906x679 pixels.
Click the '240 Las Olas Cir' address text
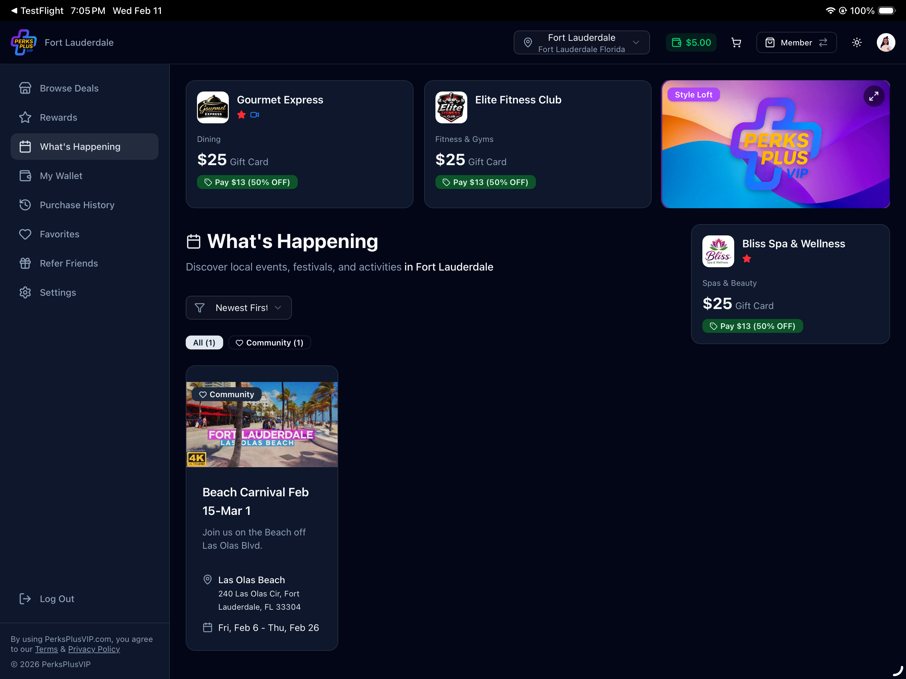(x=259, y=600)
